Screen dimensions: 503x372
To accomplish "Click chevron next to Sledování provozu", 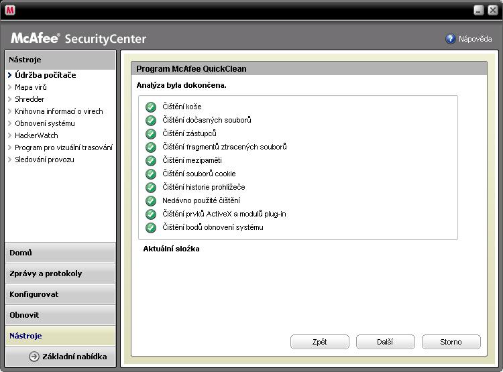I will 9,160.
